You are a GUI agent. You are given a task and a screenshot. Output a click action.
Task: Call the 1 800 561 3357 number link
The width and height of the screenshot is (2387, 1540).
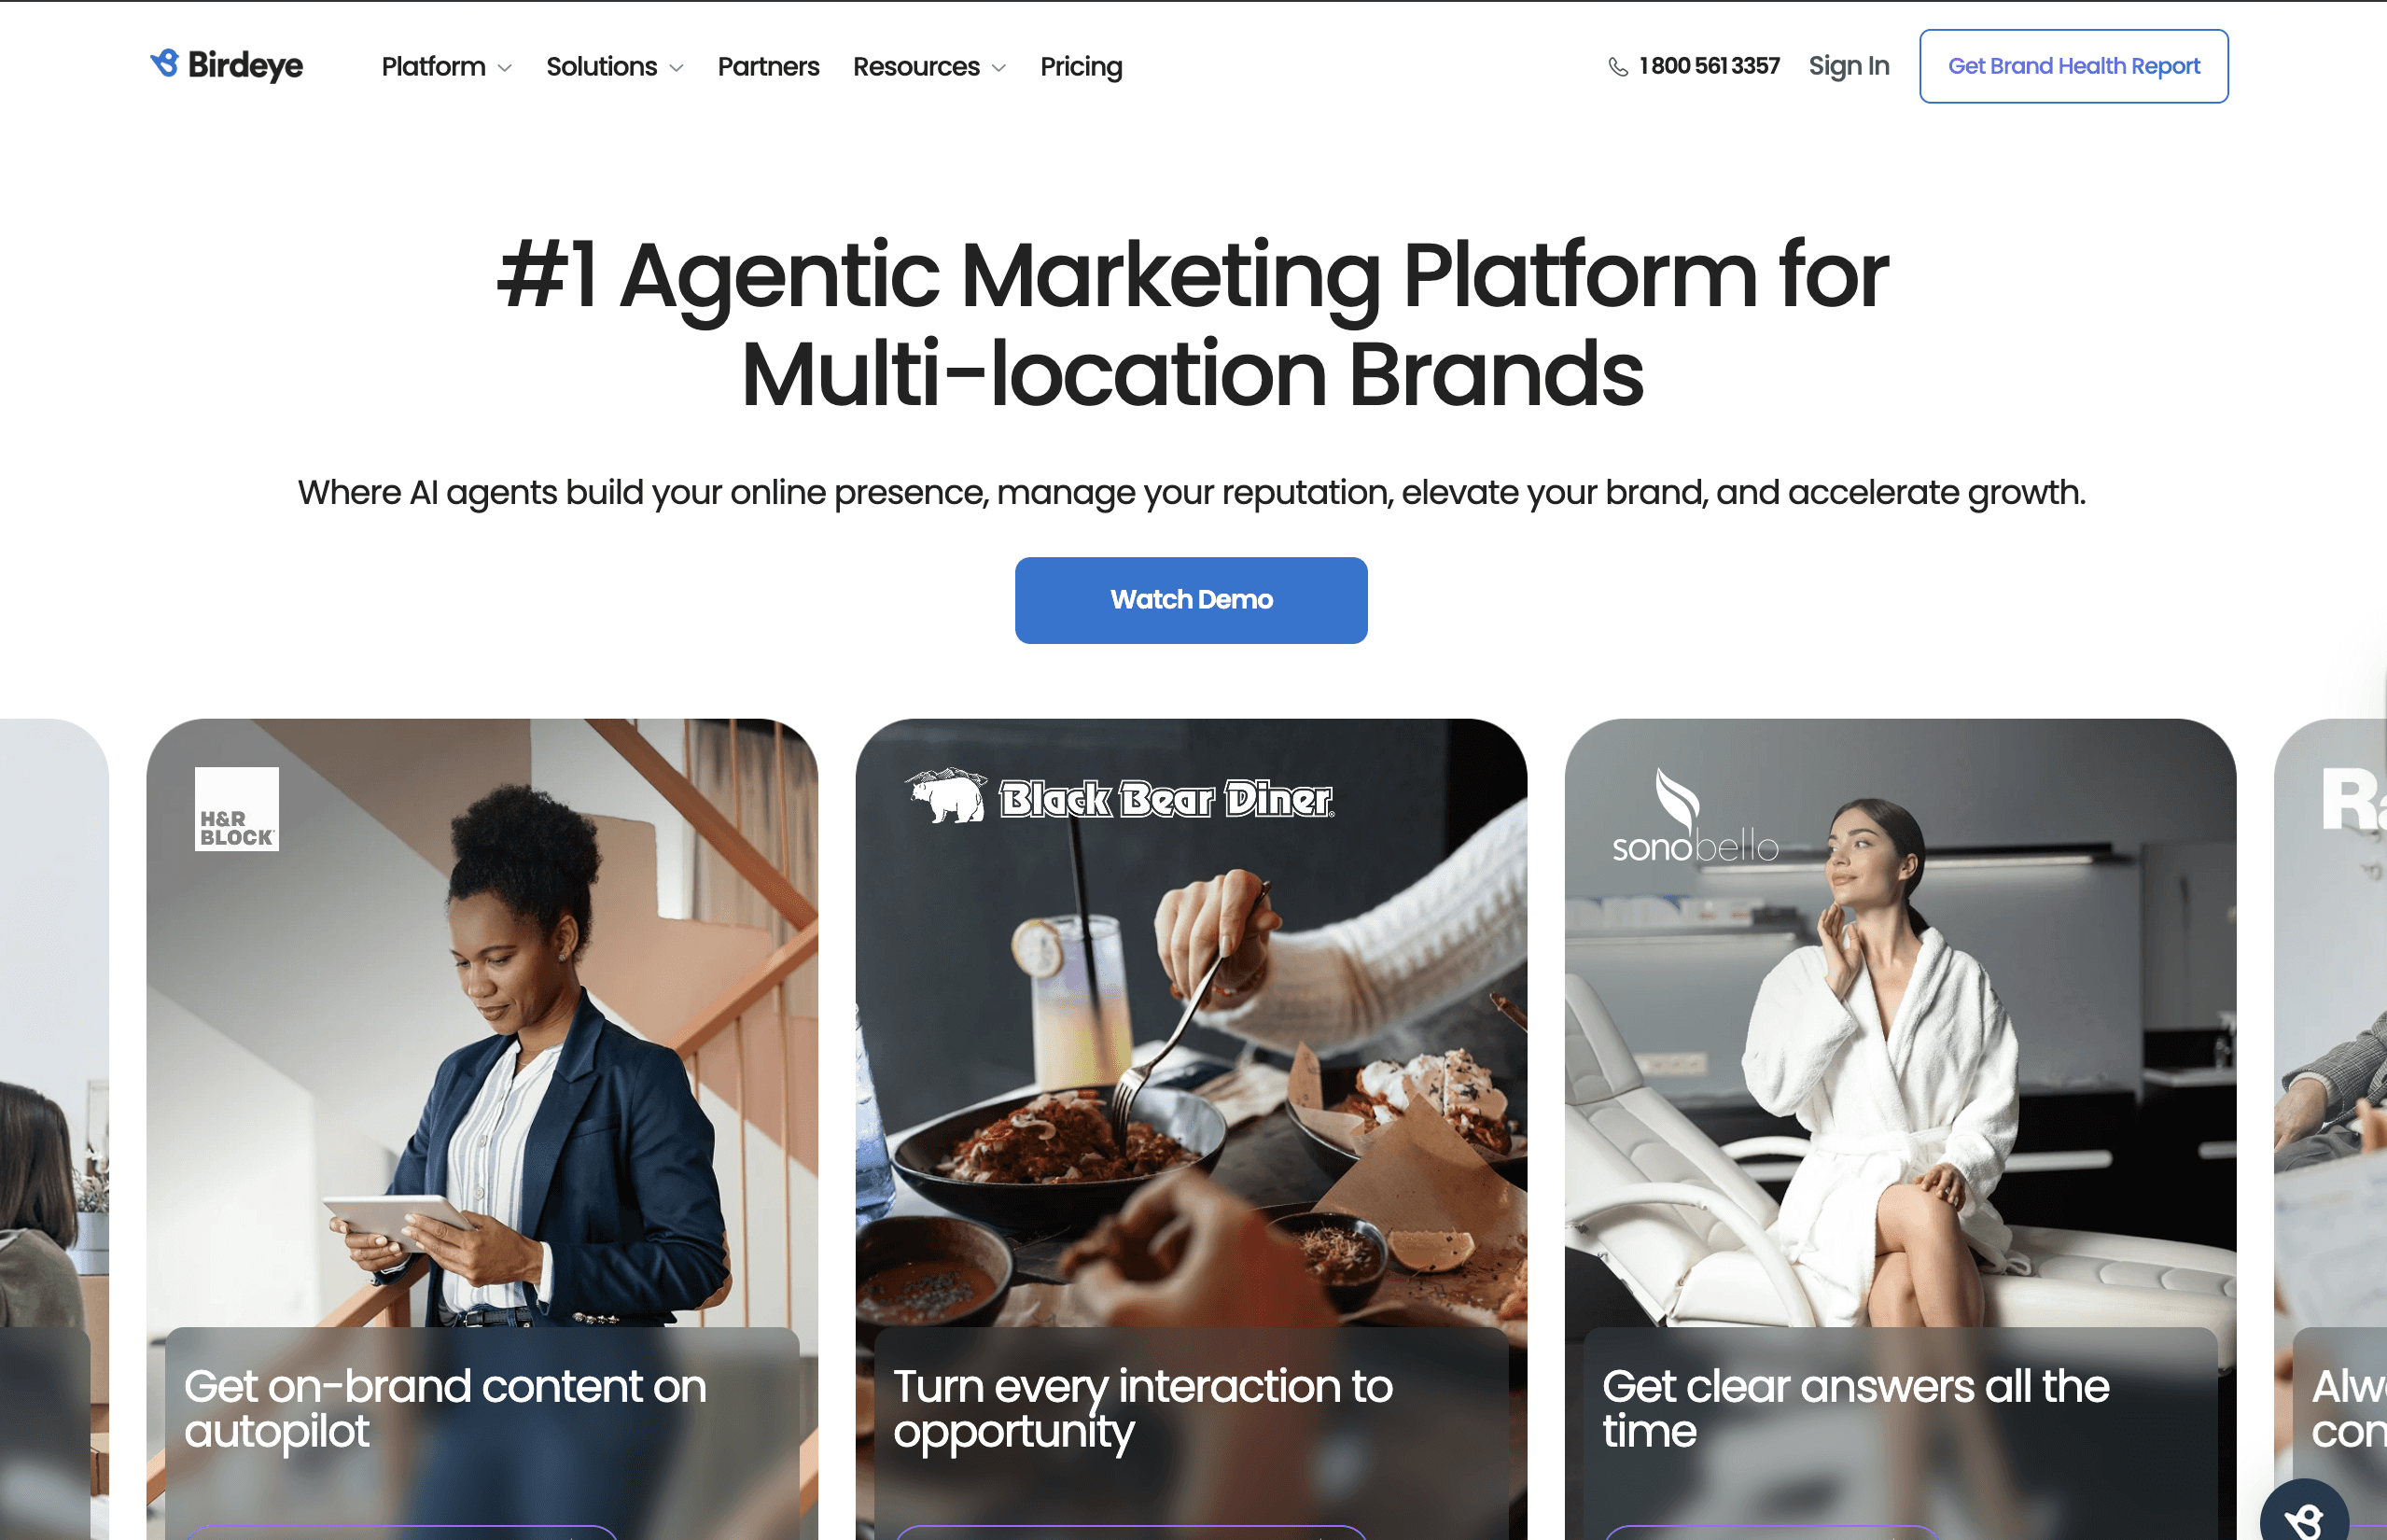click(1709, 66)
